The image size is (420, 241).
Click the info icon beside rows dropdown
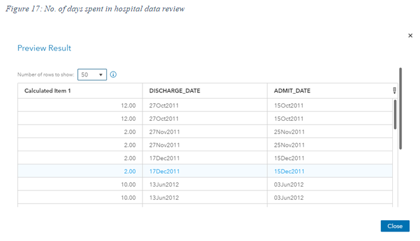(x=113, y=75)
